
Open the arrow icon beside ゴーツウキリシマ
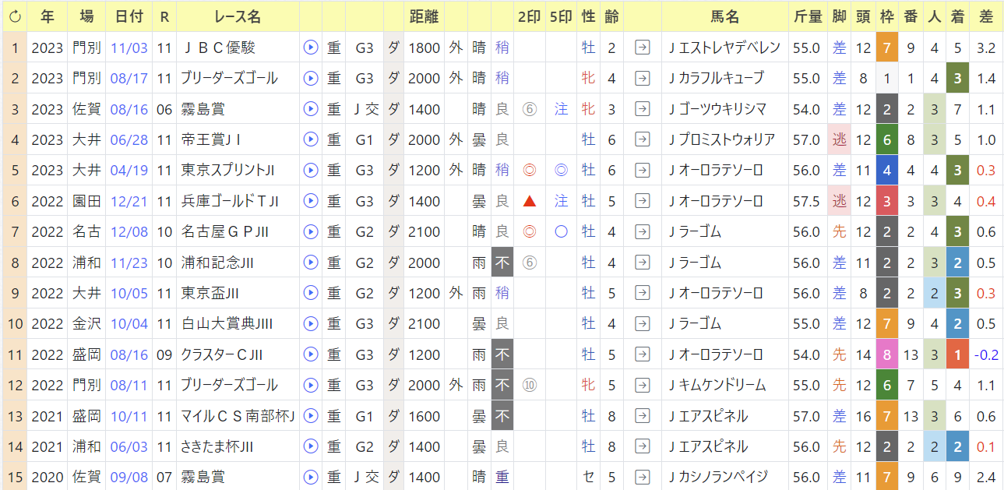pyautogui.click(x=643, y=109)
